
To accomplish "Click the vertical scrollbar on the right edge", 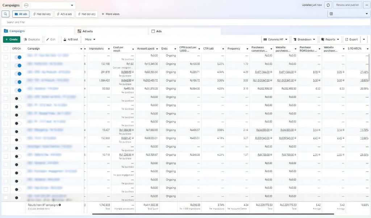I will click(369, 67).
